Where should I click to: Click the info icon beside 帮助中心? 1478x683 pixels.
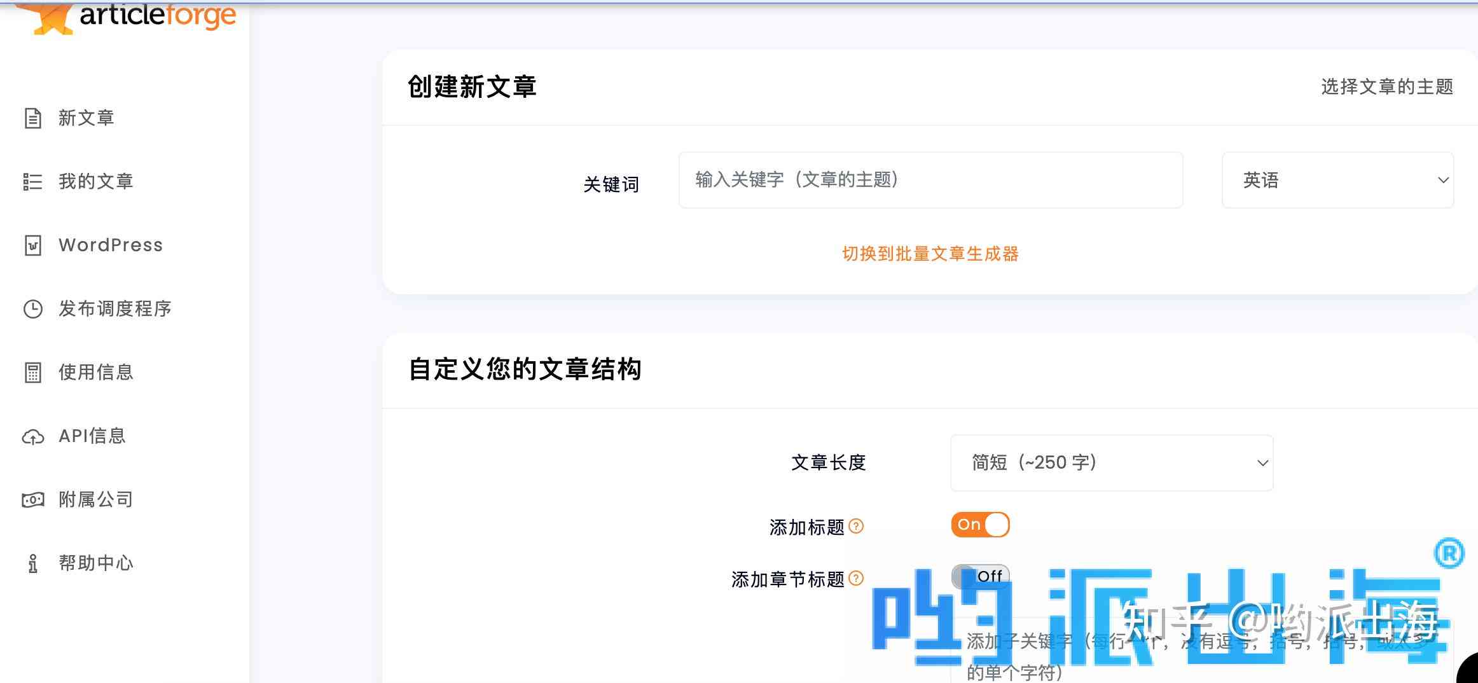[32, 563]
